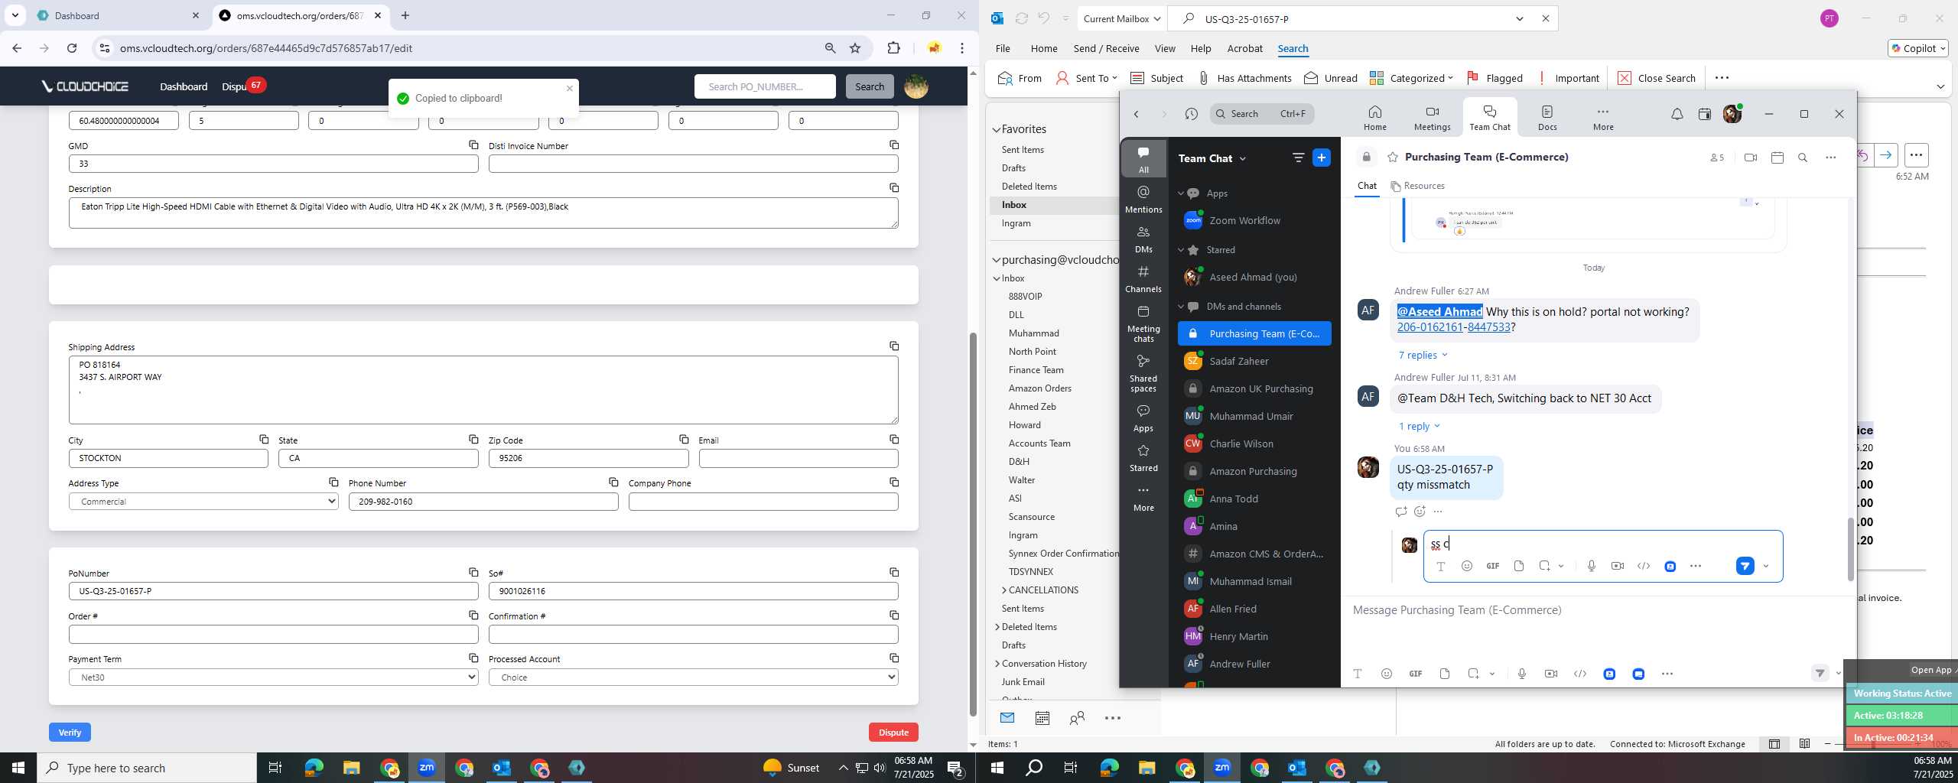1958x783 pixels.
Task: Open Channels in Zoom sidebar
Action: tap(1143, 278)
